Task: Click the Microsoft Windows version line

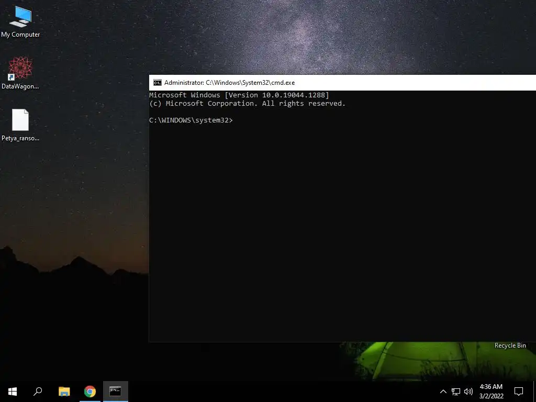Action: (x=239, y=95)
